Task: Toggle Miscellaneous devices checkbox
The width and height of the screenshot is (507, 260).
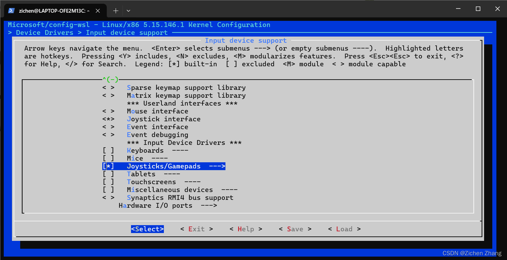Action: [108, 190]
